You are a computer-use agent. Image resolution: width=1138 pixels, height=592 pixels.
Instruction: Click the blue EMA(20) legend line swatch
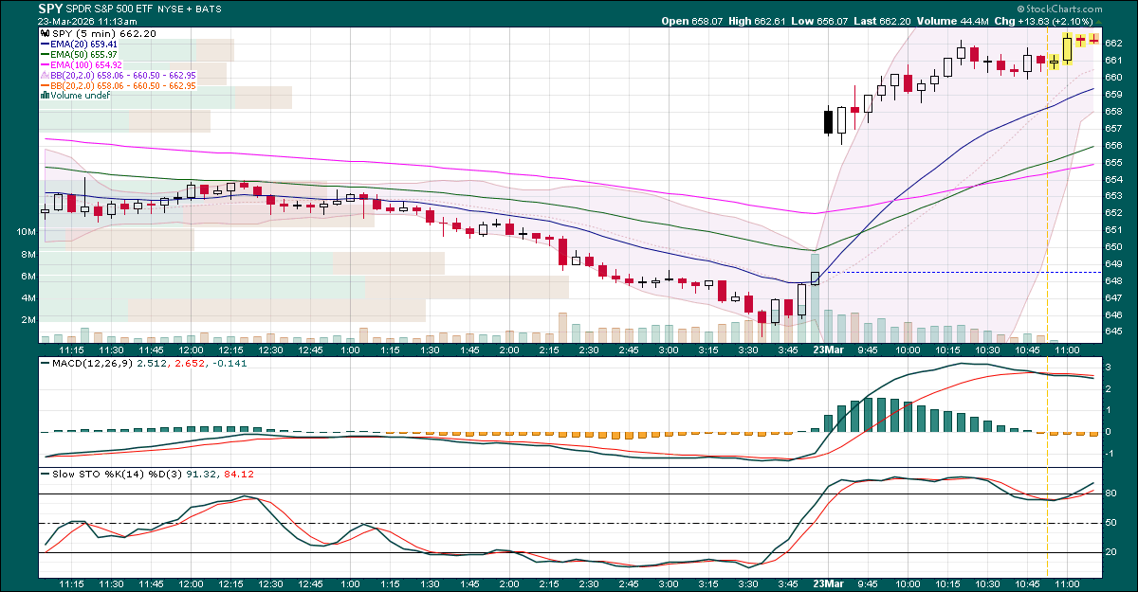click(47, 45)
